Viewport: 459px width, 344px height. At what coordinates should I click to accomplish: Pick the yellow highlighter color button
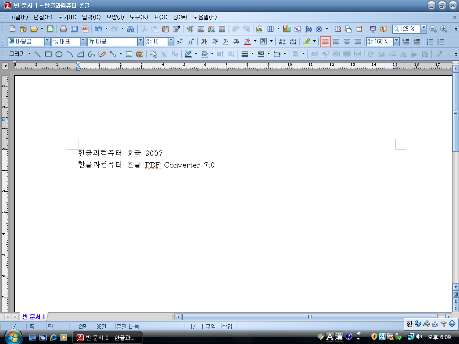[x=307, y=42]
